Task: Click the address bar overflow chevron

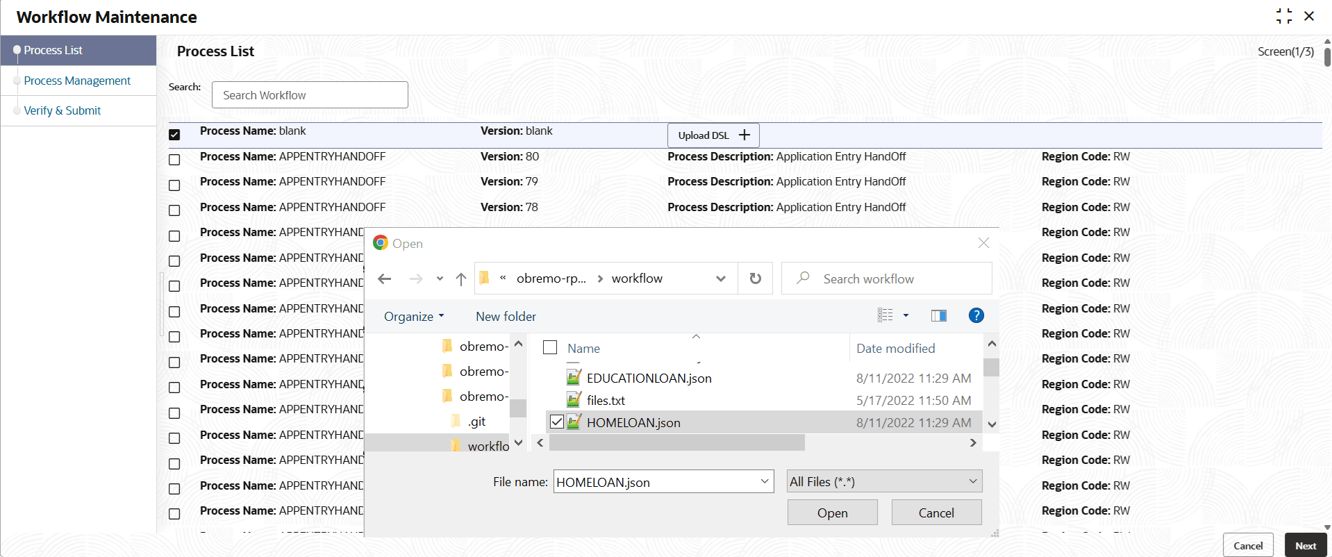Action: [503, 278]
